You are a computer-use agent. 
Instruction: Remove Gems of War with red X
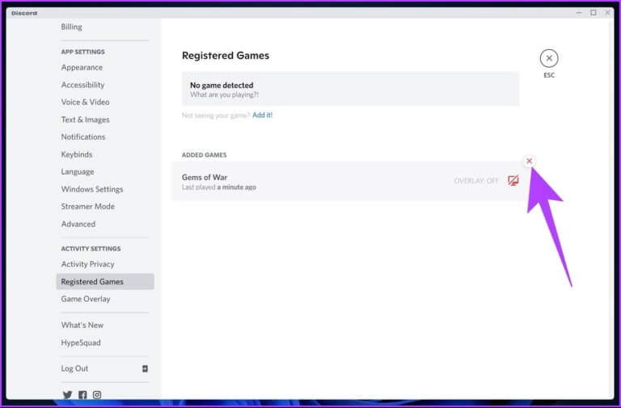coord(529,161)
